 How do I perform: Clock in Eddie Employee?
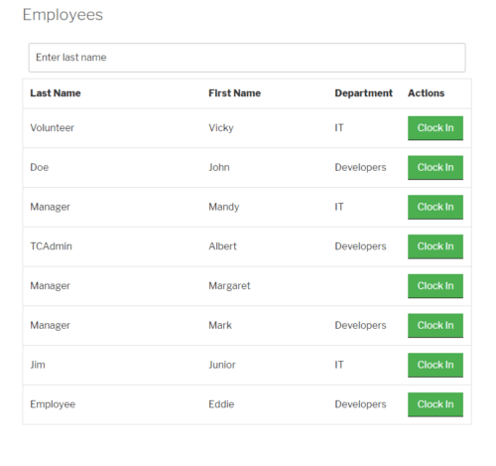[x=435, y=404]
